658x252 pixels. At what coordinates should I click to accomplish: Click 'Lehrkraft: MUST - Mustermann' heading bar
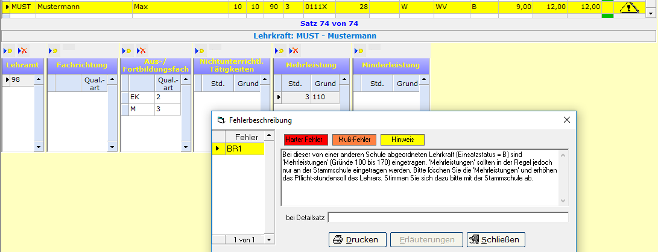tap(329, 36)
